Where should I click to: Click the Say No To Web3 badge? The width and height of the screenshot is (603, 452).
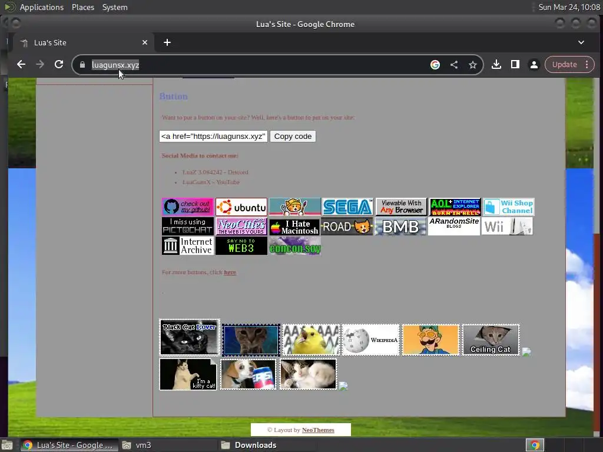click(241, 245)
